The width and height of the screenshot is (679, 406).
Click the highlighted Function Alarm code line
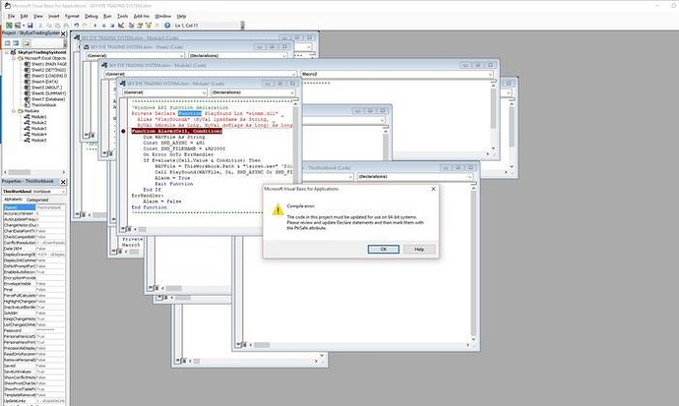177,131
